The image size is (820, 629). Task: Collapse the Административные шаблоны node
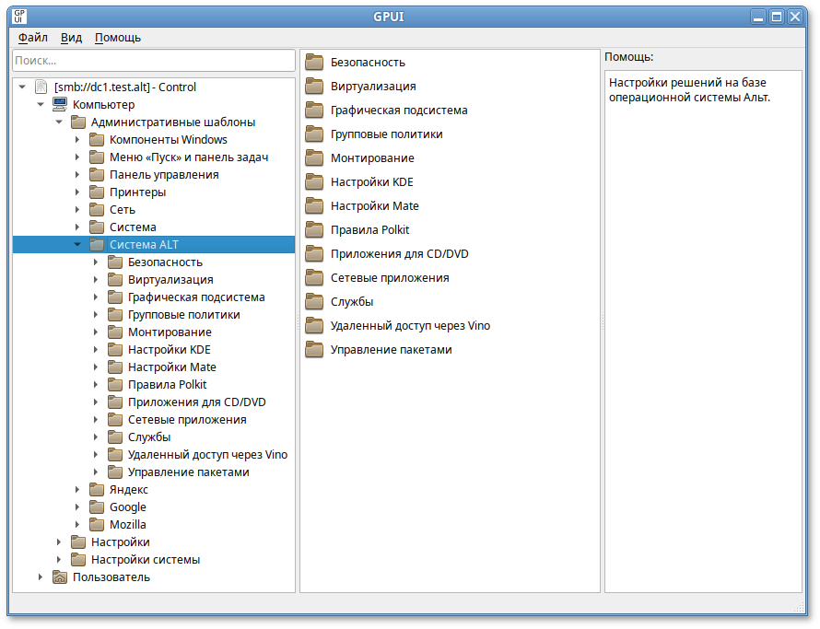(x=59, y=122)
